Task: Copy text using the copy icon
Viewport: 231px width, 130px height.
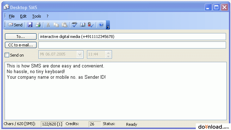Action: point(56,25)
